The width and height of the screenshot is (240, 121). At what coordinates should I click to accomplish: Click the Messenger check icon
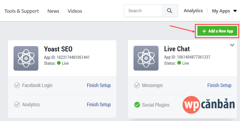coord(137,85)
